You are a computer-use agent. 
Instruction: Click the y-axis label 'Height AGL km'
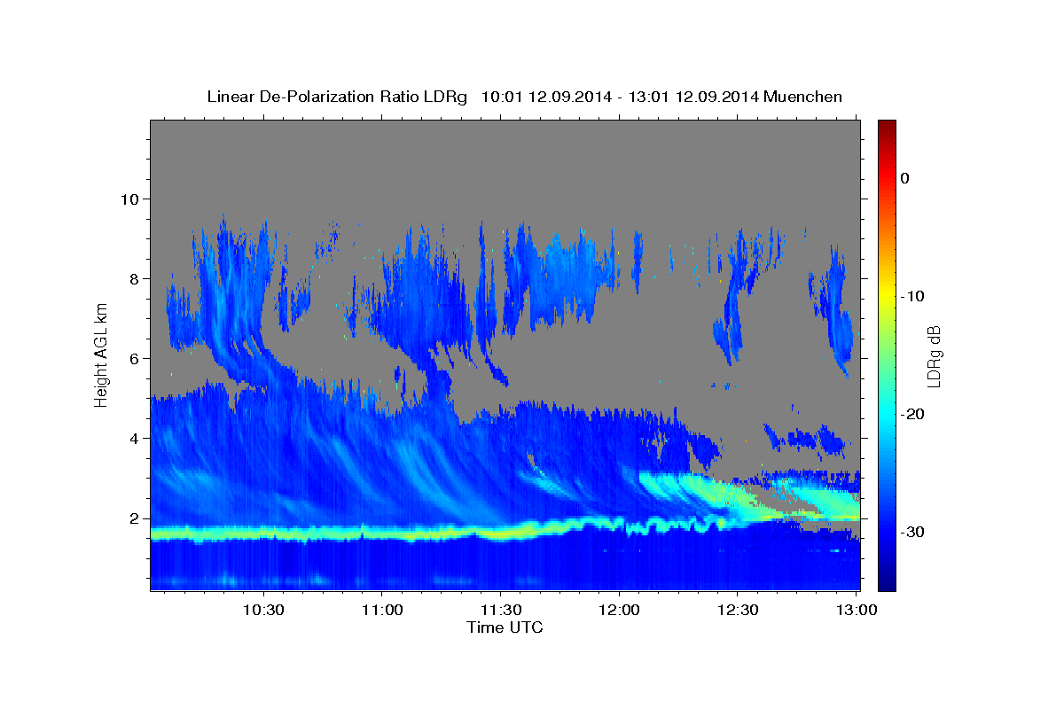click(102, 354)
